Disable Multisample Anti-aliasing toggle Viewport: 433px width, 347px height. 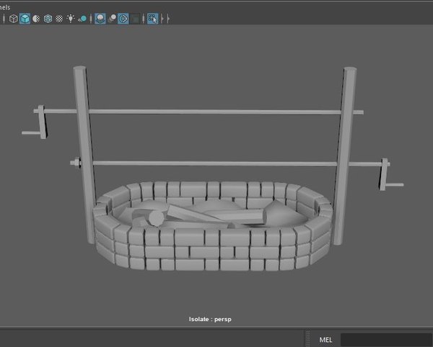click(123, 18)
